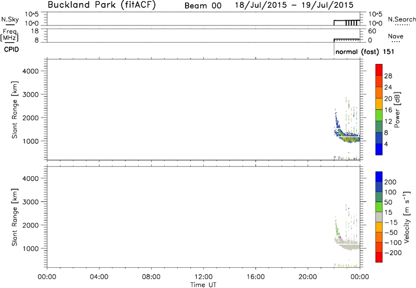Pick the gray segment of Velocity color bar

click(379, 217)
